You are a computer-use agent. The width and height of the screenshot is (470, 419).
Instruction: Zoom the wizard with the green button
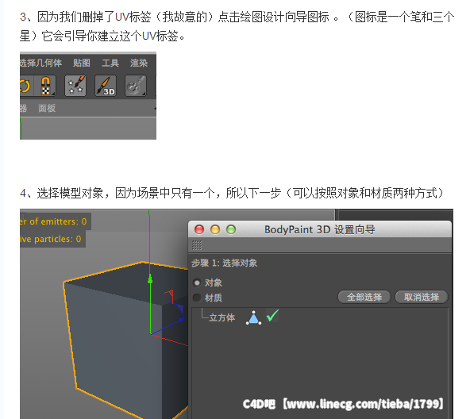pos(231,229)
